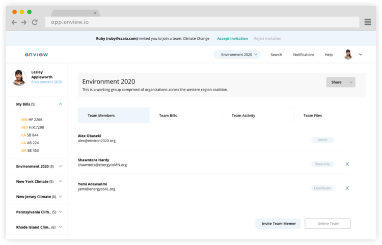Click the browser forward arrow
Screen dimensions: 382x245
tap(24, 22)
